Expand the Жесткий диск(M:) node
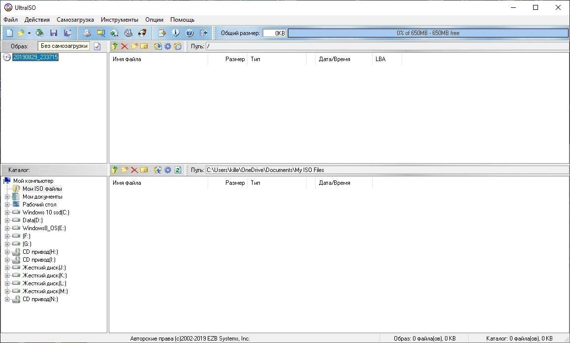This screenshot has height=343, width=570. click(x=7, y=292)
